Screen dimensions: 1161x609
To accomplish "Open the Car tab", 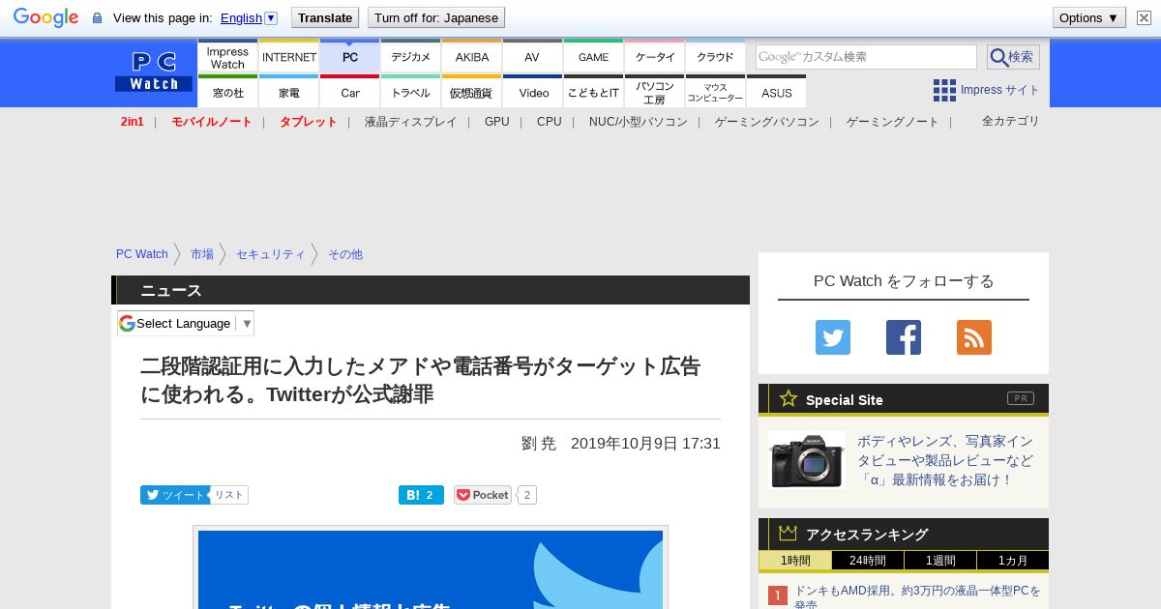I will pos(349,92).
